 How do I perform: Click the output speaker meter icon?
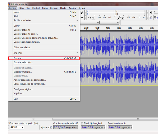pos(89,18)
